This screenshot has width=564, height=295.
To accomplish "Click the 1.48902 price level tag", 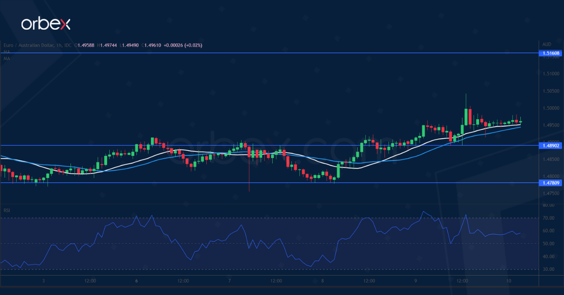I will coord(551,146).
